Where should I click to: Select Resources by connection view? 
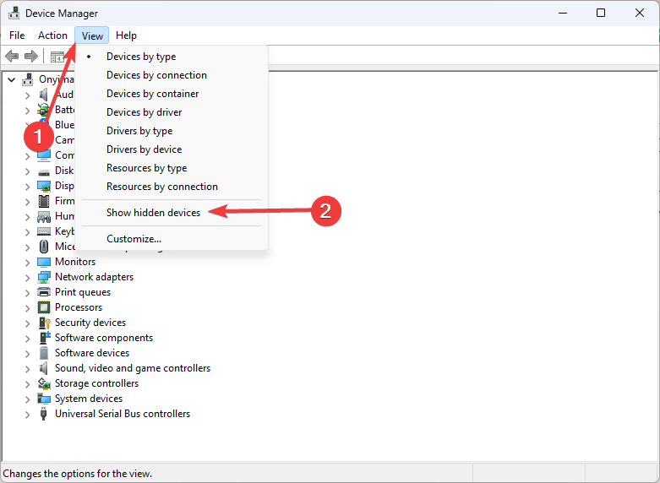point(172,187)
